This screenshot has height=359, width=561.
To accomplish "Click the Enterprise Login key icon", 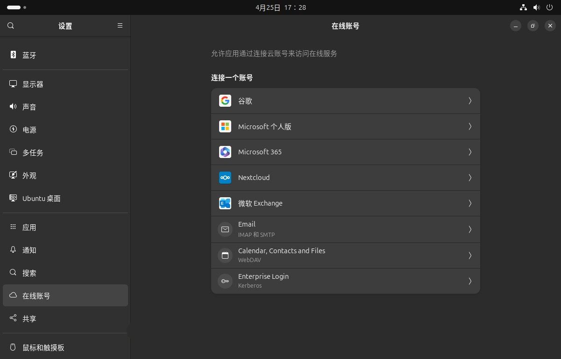I will point(225,281).
